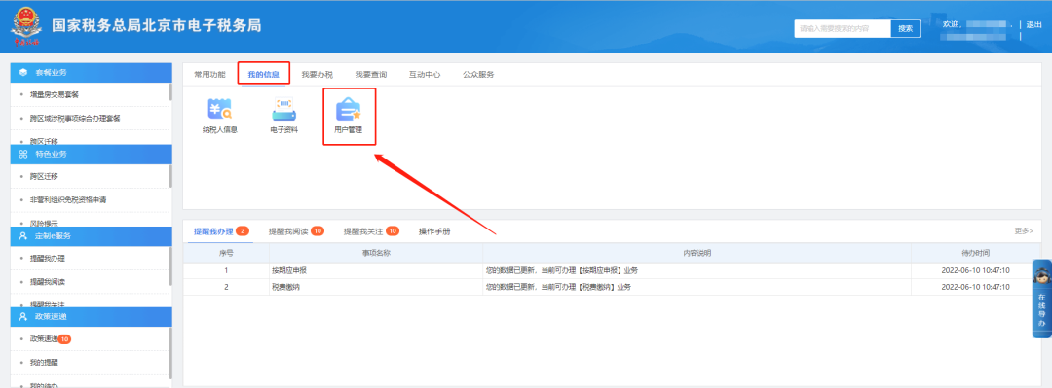The width and height of the screenshot is (1052, 388).
Task: Click the grid icon beside 特色业务
Action: pyautogui.click(x=23, y=154)
